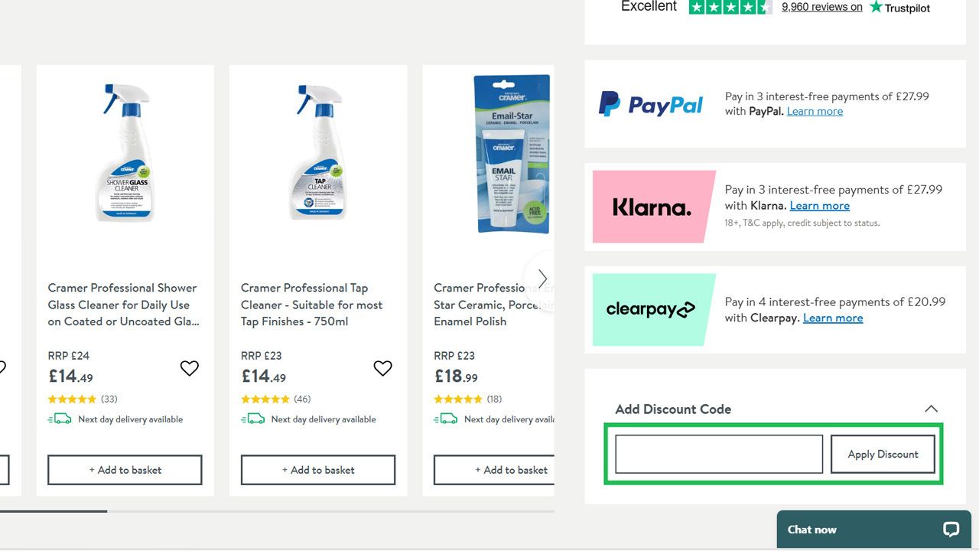Select the 9,960 reviews link

pos(821,6)
